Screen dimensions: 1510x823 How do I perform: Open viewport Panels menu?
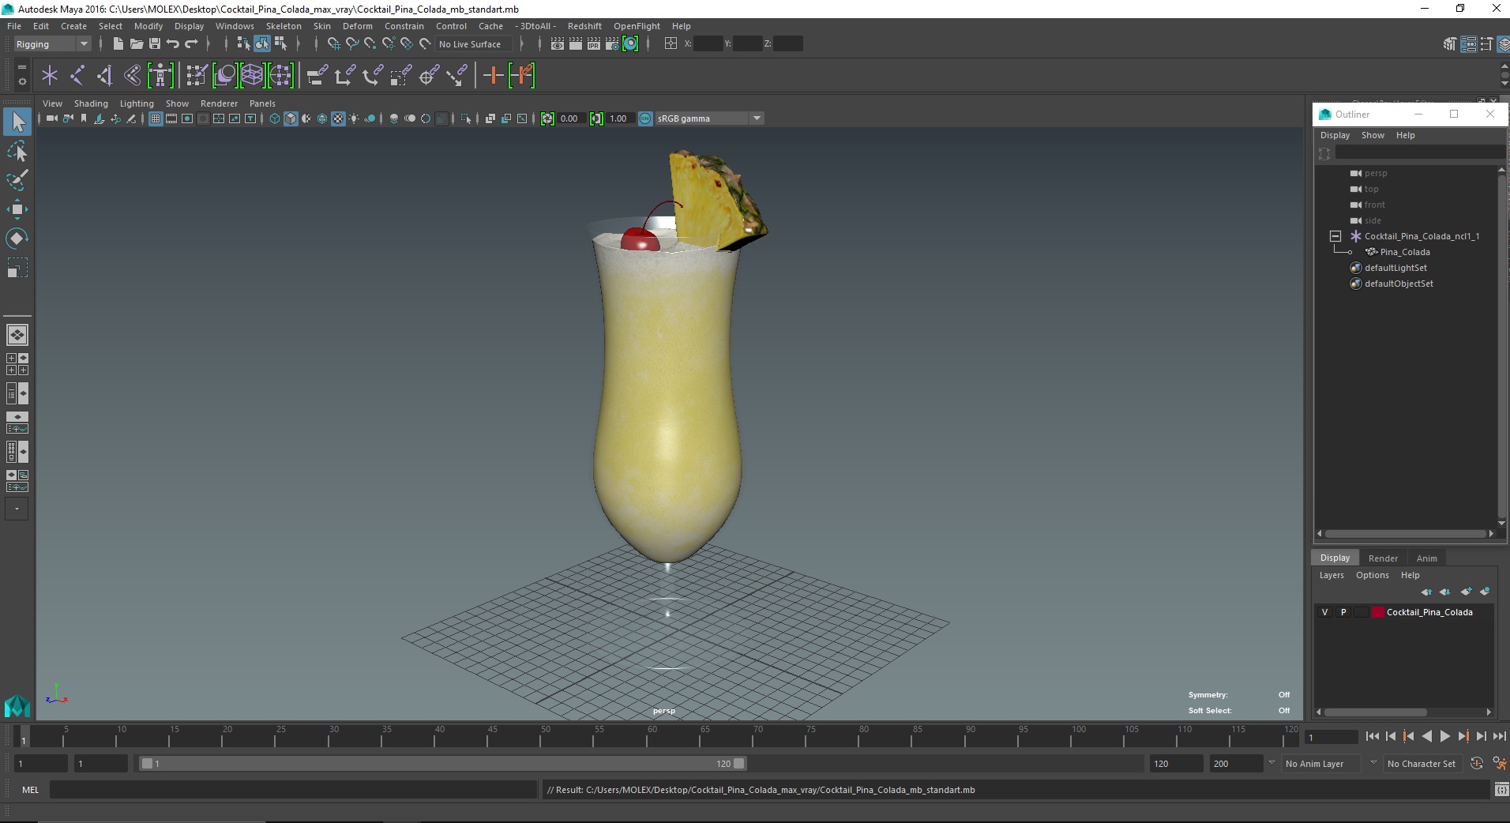coord(262,103)
